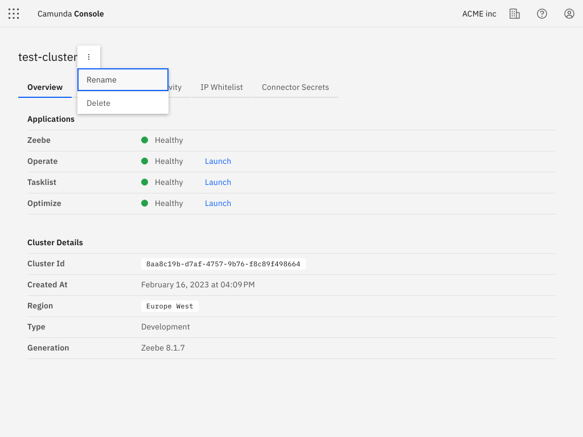Image resolution: width=583 pixels, height=437 pixels.
Task: Click the green status dot for Tasklist
Action: point(145,182)
